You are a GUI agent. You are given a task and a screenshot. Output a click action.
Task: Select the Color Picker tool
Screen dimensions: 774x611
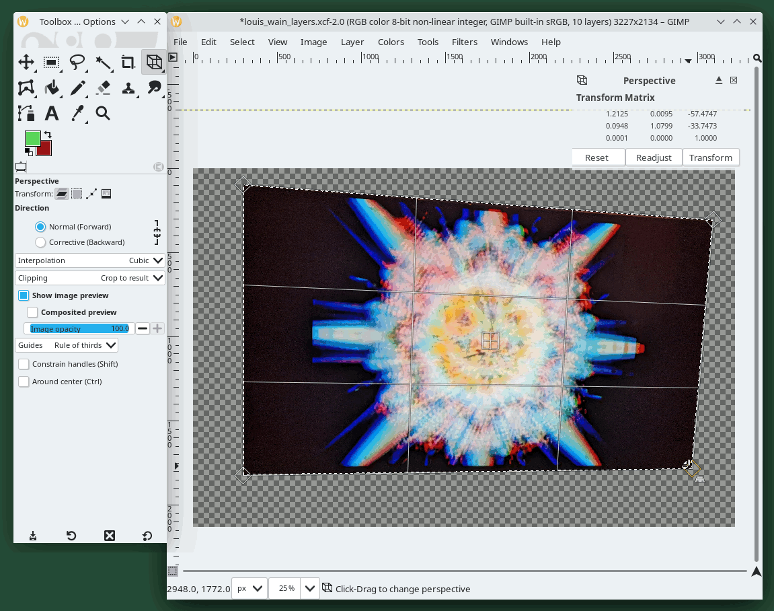coord(77,114)
